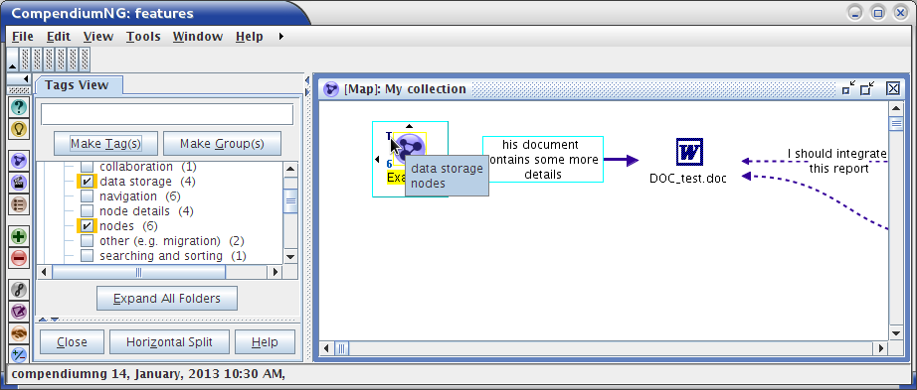Click the blue 6 weight indicator on node
The height and width of the screenshot is (390, 917).
(389, 164)
